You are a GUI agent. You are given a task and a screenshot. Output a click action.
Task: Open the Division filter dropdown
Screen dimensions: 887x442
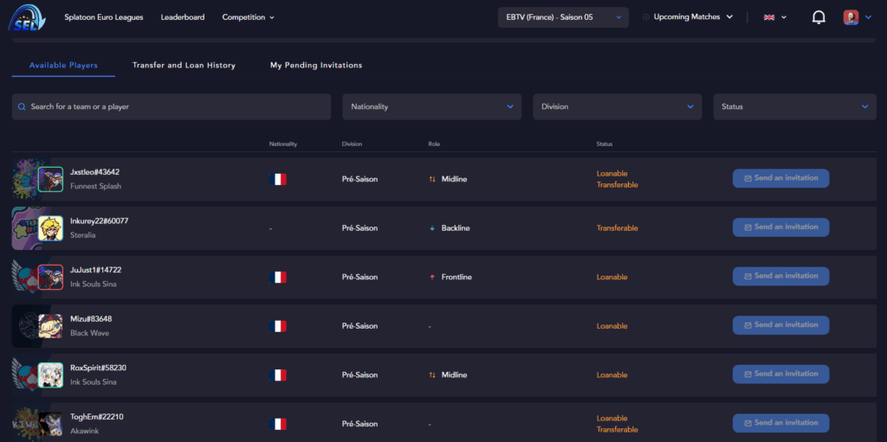(x=617, y=107)
